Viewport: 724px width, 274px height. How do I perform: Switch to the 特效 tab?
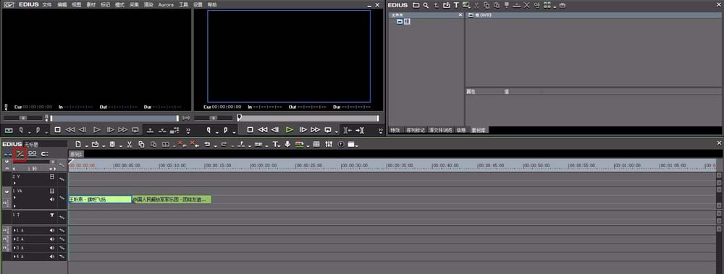(x=395, y=130)
